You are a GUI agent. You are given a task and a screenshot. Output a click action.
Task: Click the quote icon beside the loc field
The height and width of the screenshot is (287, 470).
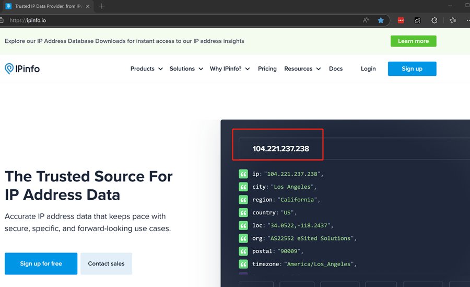[x=243, y=225]
